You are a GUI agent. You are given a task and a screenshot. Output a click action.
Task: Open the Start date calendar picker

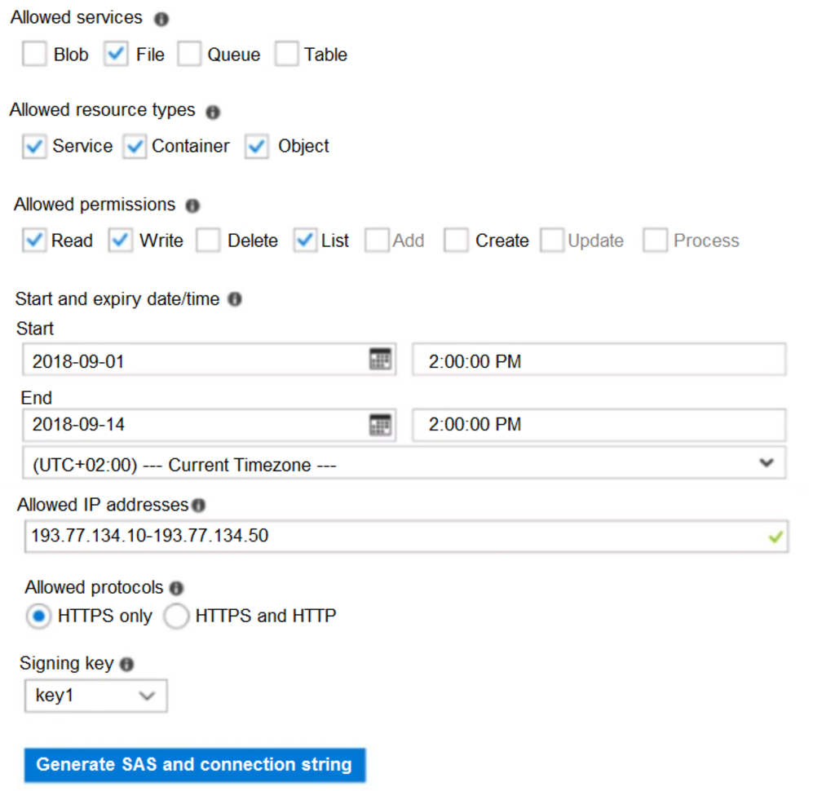[381, 359]
